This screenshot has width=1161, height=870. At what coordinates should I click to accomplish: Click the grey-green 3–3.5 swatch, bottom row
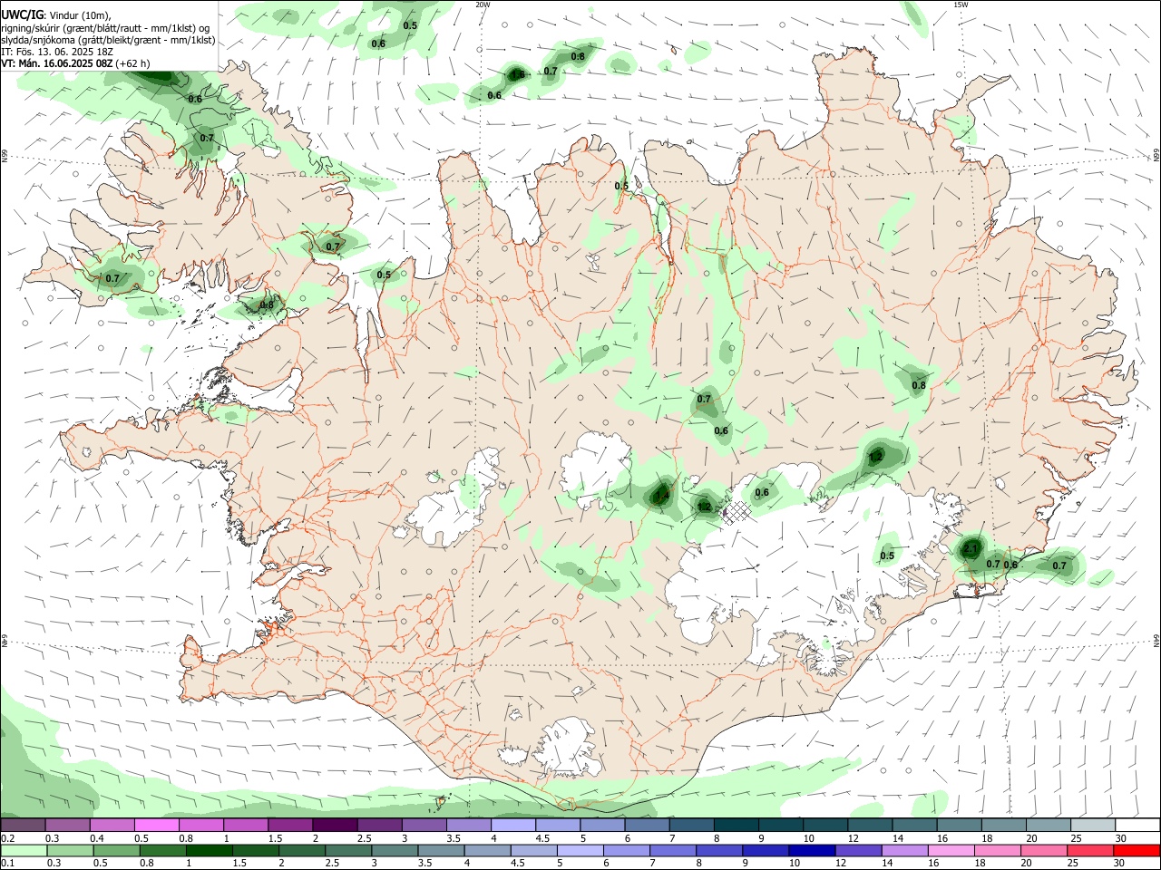395,850
